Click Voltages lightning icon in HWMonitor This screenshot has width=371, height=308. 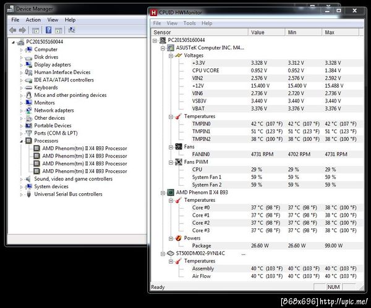click(x=179, y=56)
